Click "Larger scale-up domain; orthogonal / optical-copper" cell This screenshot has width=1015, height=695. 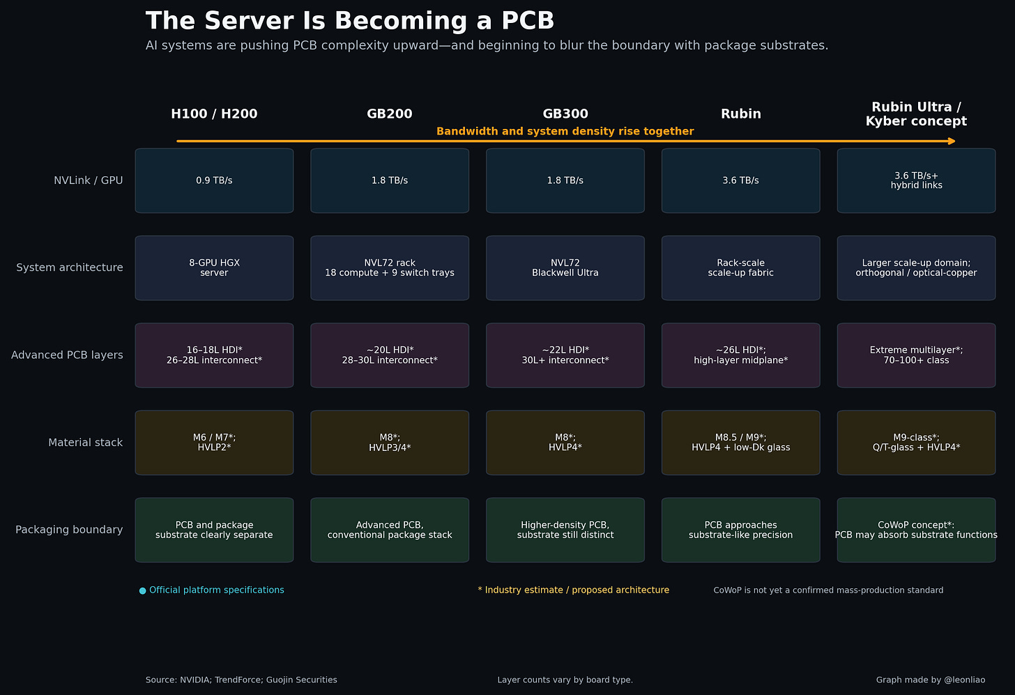click(916, 268)
